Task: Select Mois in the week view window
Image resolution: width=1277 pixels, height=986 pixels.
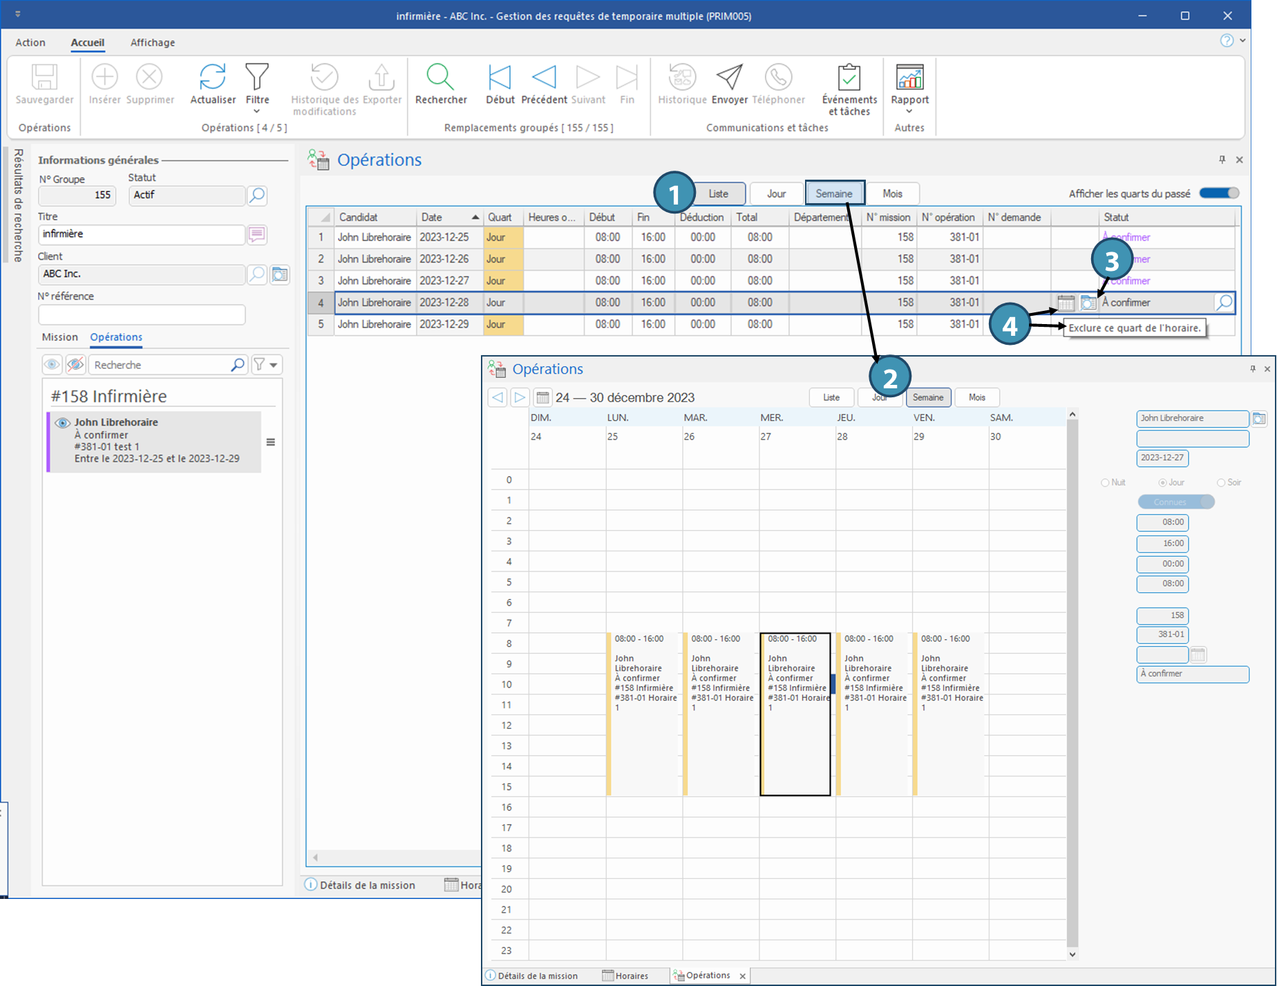Action: pyautogui.click(x=976, y=397)
